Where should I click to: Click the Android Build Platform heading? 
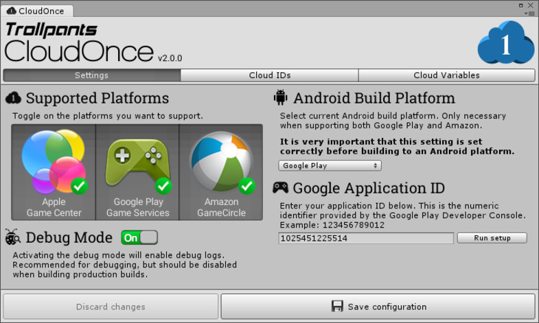click(x=374, y=98)
